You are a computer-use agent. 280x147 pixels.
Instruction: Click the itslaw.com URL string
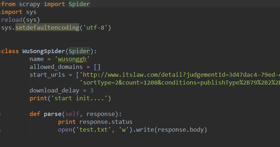point(180,75)
